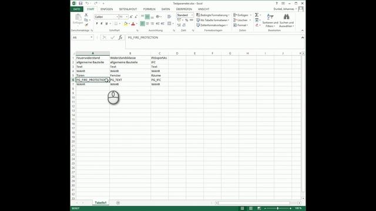Switch to the DATEN tab
376x211 pixels.
tap(166, 9)
